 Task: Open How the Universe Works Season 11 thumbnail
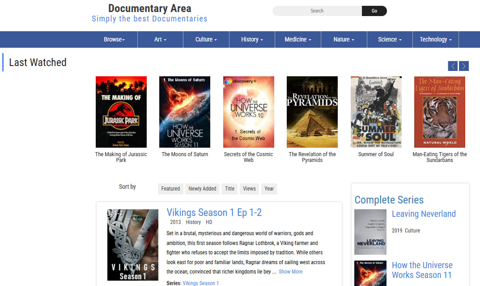[370, 273]
